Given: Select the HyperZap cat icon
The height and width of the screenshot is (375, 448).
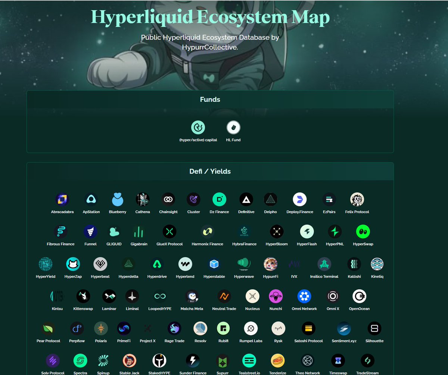Looking at the screenshot, I should 73,264.
